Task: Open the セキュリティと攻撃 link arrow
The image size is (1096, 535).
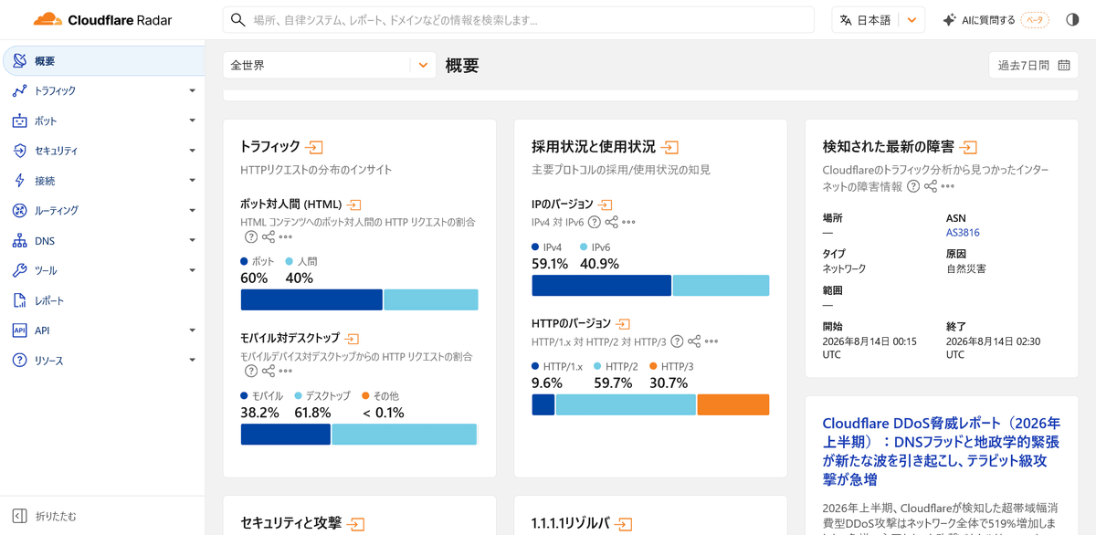Action: (x=356, y=524)
